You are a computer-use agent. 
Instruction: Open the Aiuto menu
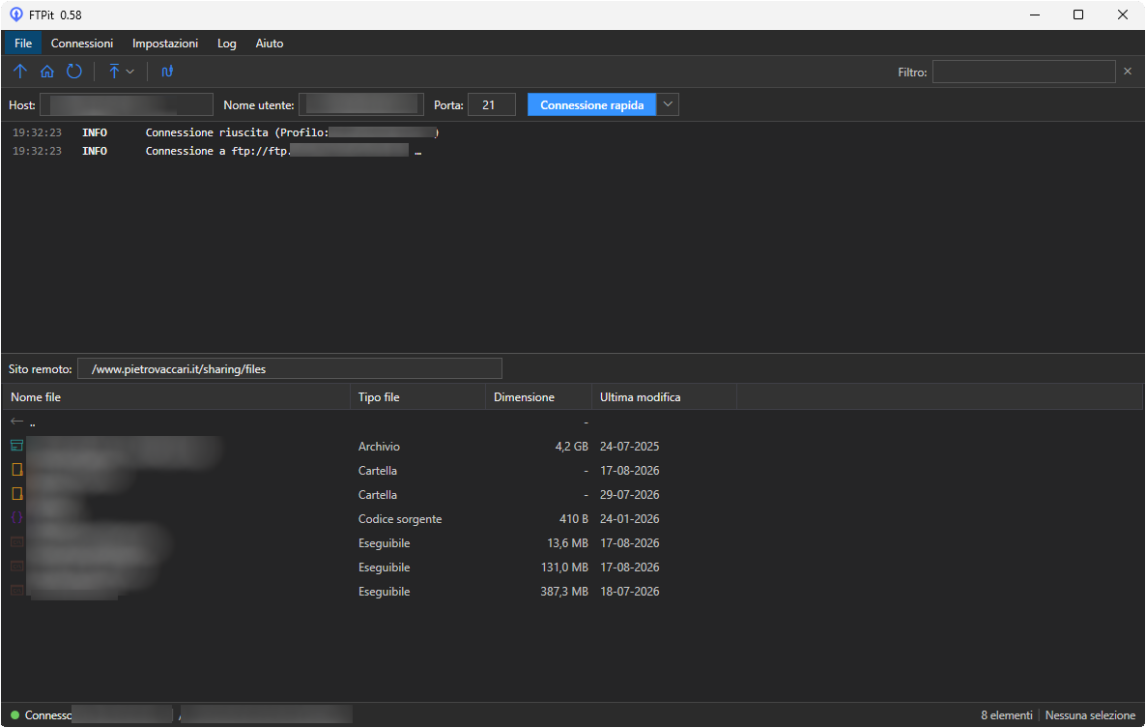[x=269, y=44]
